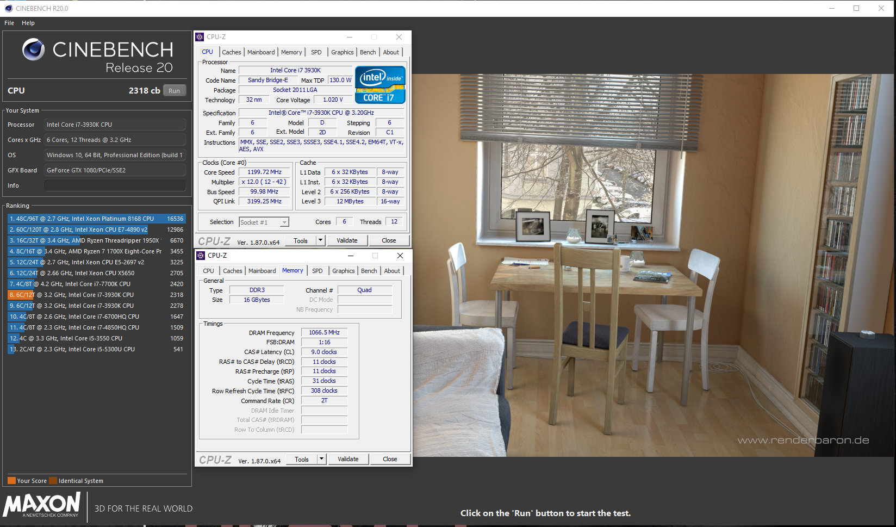The width and height of the screenshot is (896, 527).
Task: Minimize the CPU-Z processor window
Action: 350,37
